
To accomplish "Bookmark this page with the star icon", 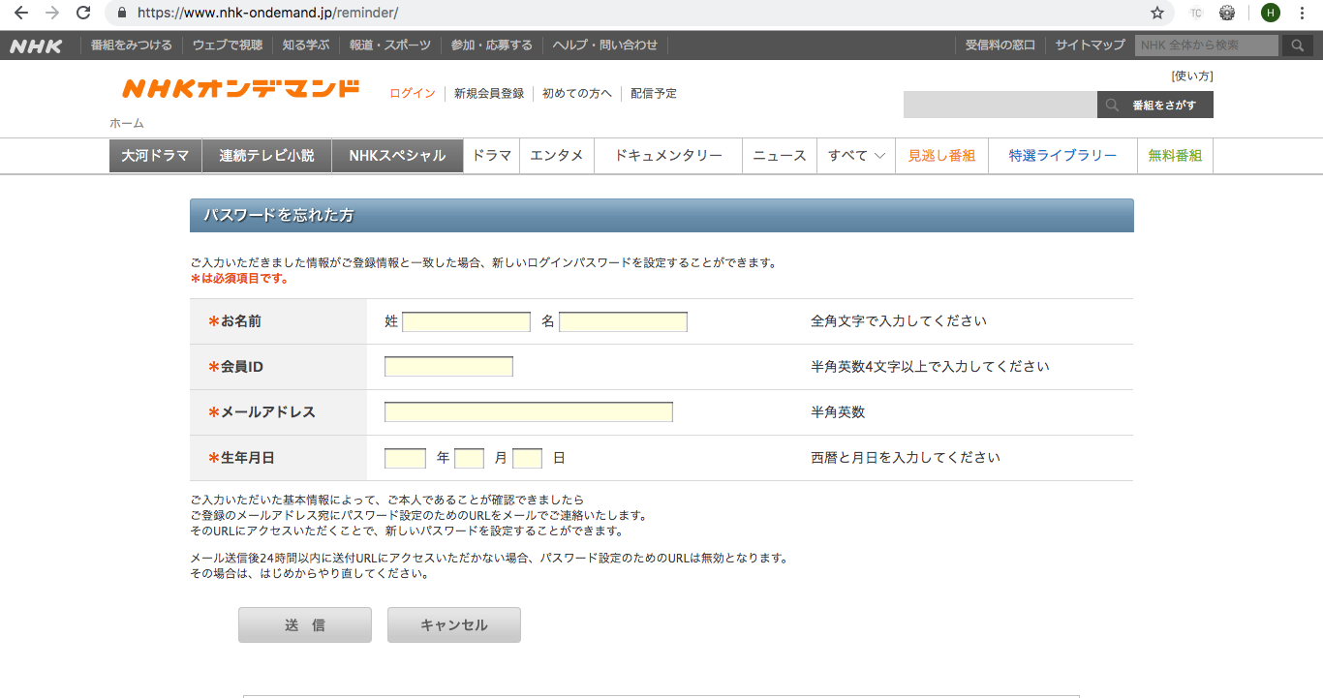I will [1156, 13].
